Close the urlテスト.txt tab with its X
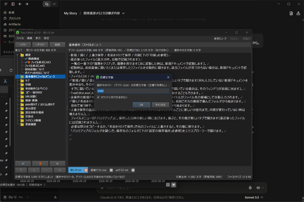304x202 pixels. point(133,170)
